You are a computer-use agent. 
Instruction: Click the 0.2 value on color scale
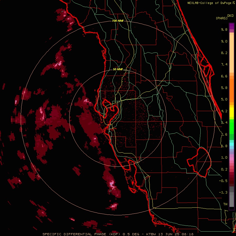[x=224, y=169]
